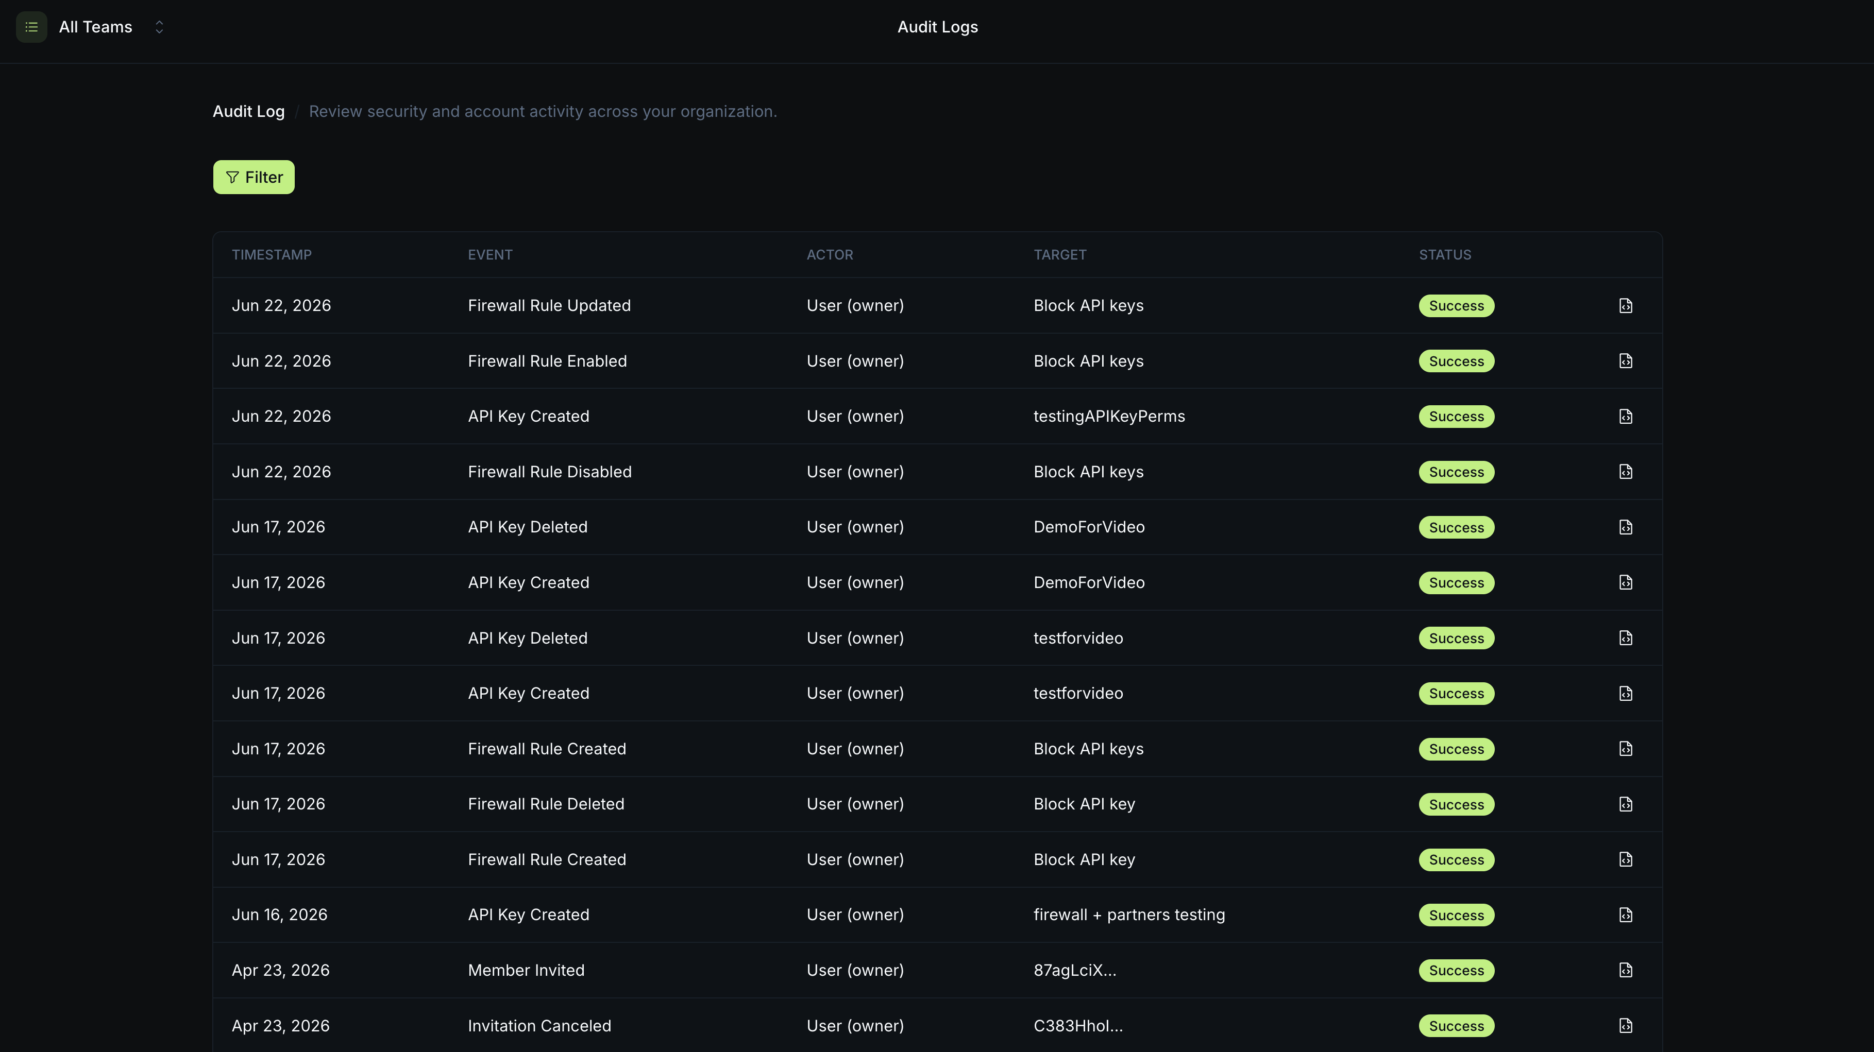Open details icon for Invitation Canceled row

(x=1626, y=1026)
